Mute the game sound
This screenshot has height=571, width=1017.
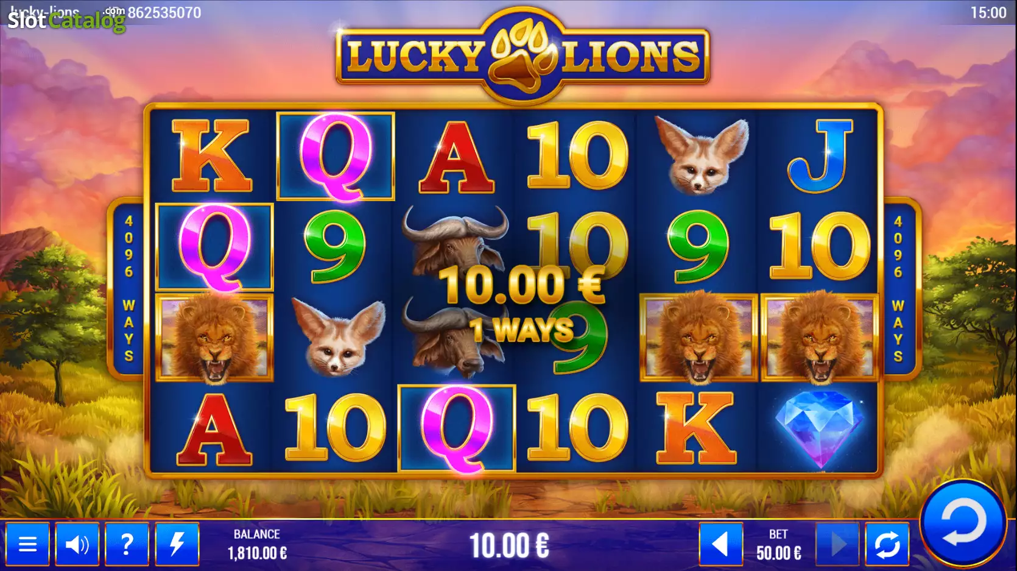77,544
